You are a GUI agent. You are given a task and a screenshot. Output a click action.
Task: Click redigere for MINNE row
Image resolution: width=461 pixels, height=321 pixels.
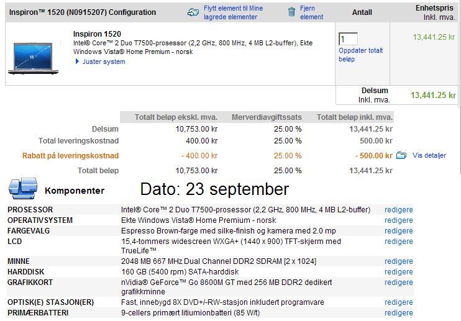399,261
